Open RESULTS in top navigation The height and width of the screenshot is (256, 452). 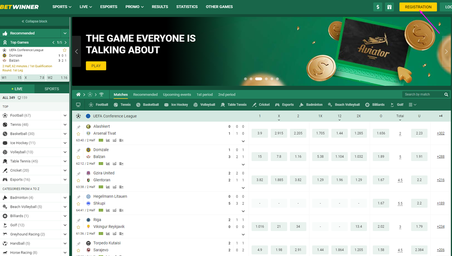pyautogui.click(x=160, y=6)
